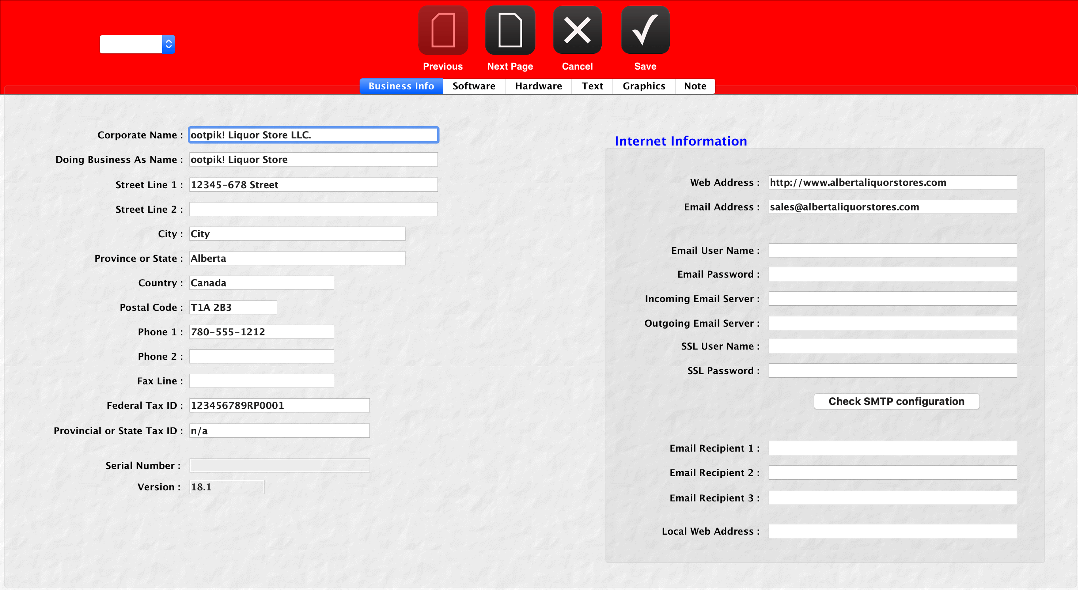Click the Cancel X icon
Image resolution: width=1078 pixels, height=590 pixels.
click(577, 30)
